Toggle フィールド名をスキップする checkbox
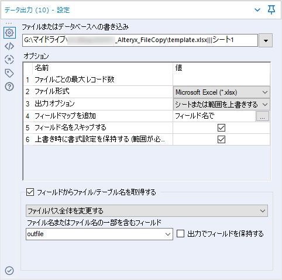Screen dimensions: 282x280 pyautogui.click(x=221, y=128)
